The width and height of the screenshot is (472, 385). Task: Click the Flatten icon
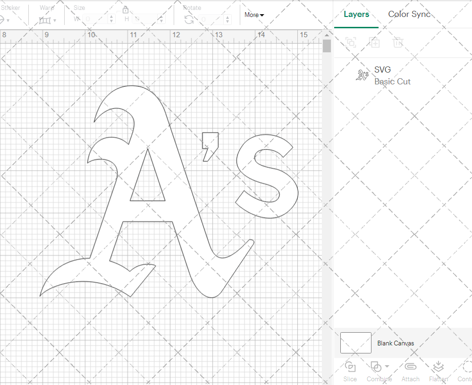(438, 367)
